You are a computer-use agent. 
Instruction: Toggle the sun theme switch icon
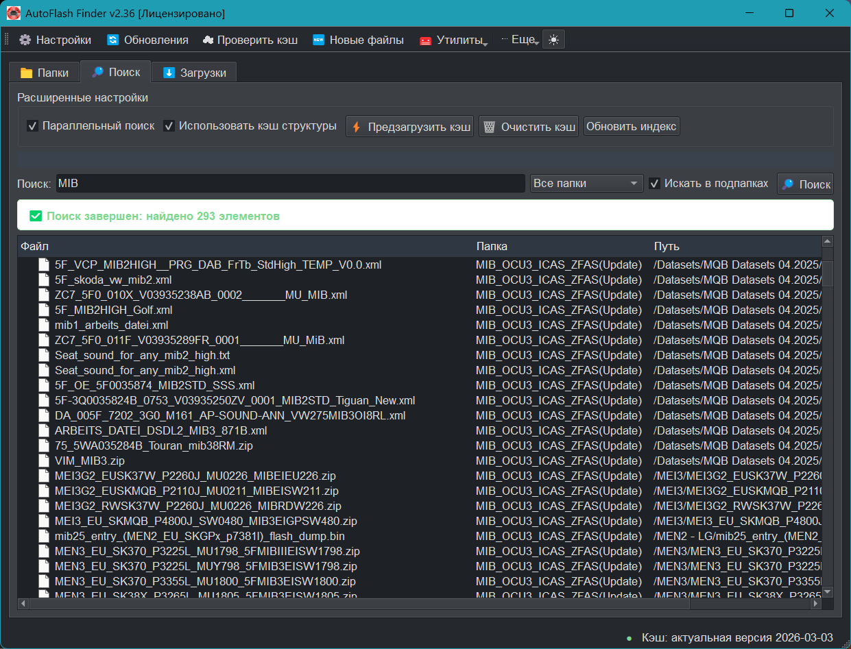pos(553,40)
